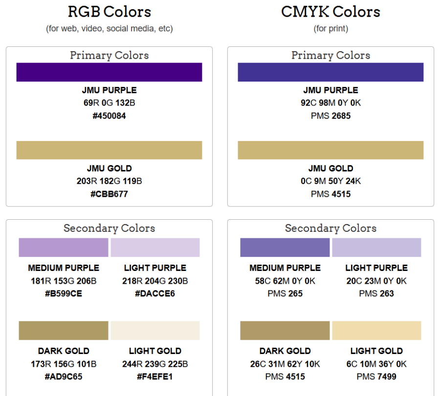Click the RGB Colors heading
Image resolution: width=440 pixels, height=396 pixels.
click(x=109, y=12)
